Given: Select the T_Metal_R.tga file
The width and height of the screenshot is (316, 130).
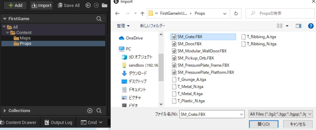Looking at the screenshot, I should tap(187, 94).
